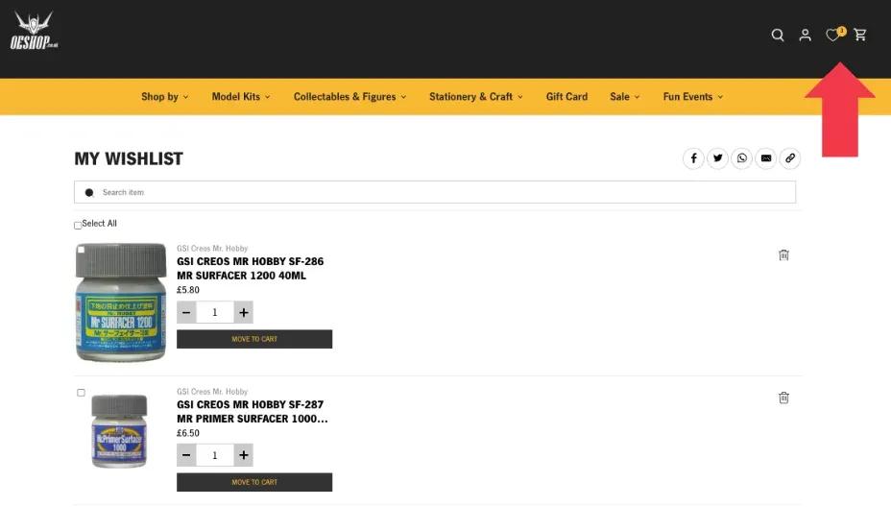
Task: Click the £6.50 price text
Action: [x=188, y=433]
